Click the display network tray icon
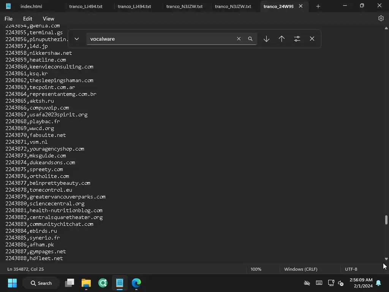Image resolution: width=389 pixels, height=292 pixels. [x=331, y=283]
